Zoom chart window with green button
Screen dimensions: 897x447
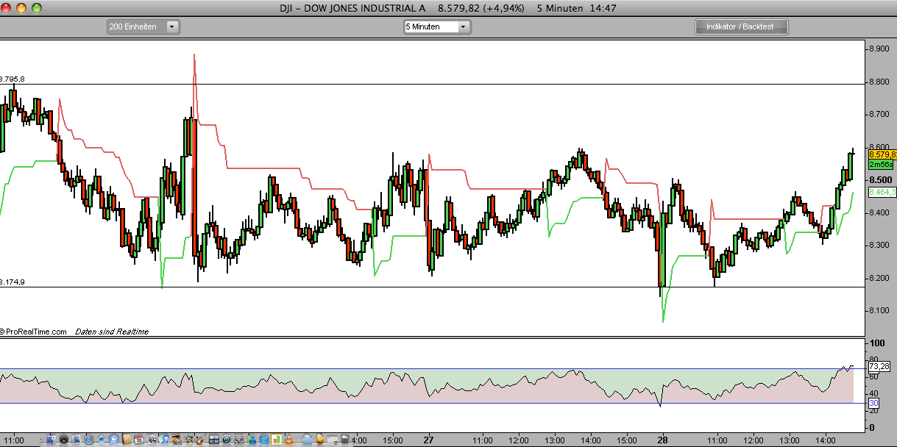point(37,9)
